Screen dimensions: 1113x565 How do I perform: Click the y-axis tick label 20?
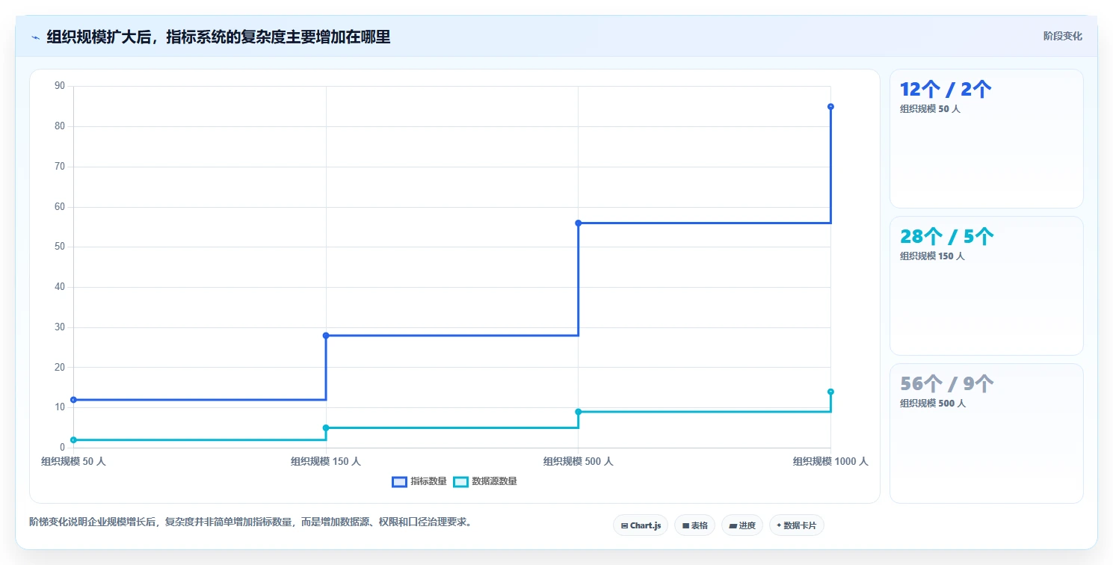[61, 368]
